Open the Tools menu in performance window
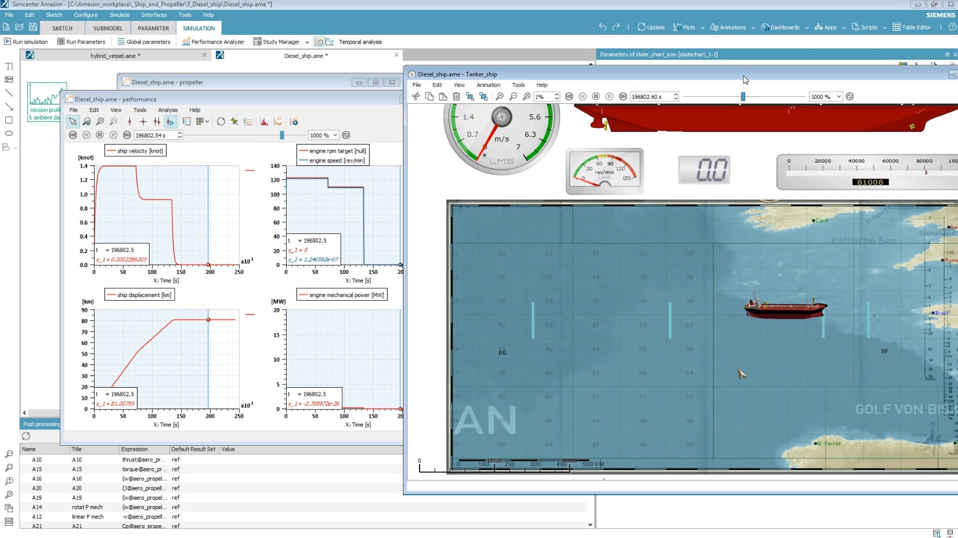 point(140,110)
